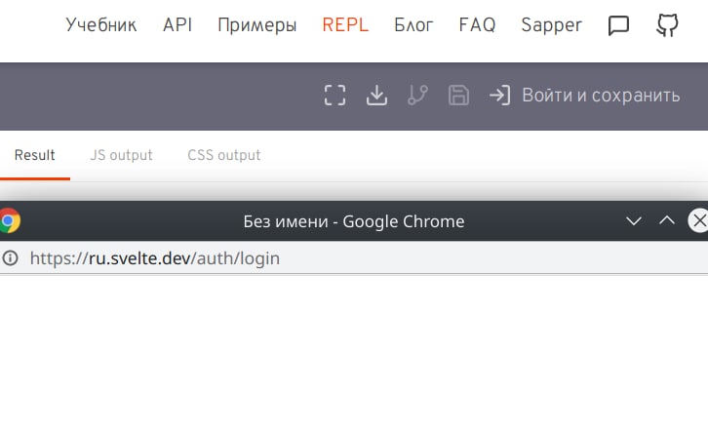Open the chat speech-bubble icon
This screenshot has width=708, height=432.
pos(618,25)
